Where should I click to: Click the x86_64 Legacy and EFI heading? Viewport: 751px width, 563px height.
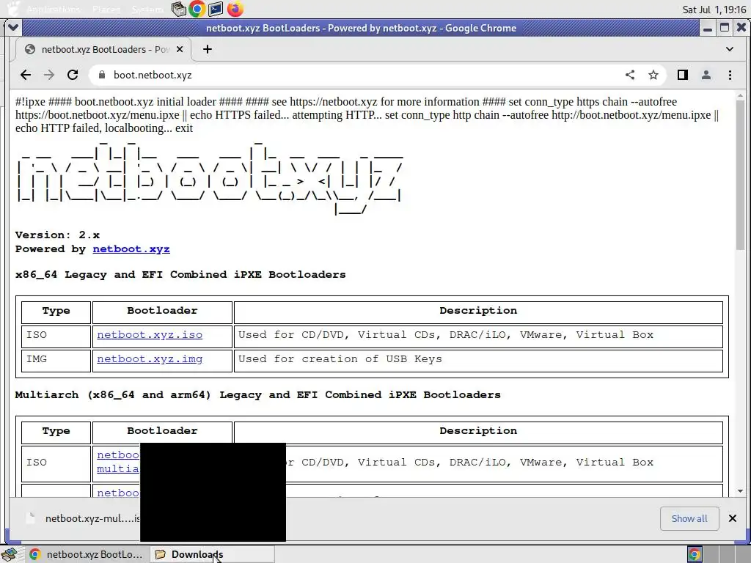pyautogui.click(x=180, y=275)
